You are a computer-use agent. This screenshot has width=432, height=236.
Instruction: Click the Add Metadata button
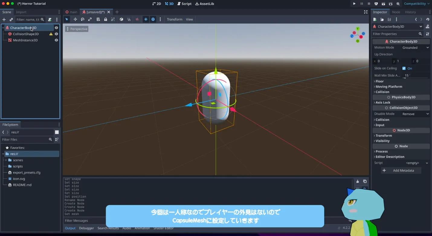pyautogui.click(x=401, y=171)
